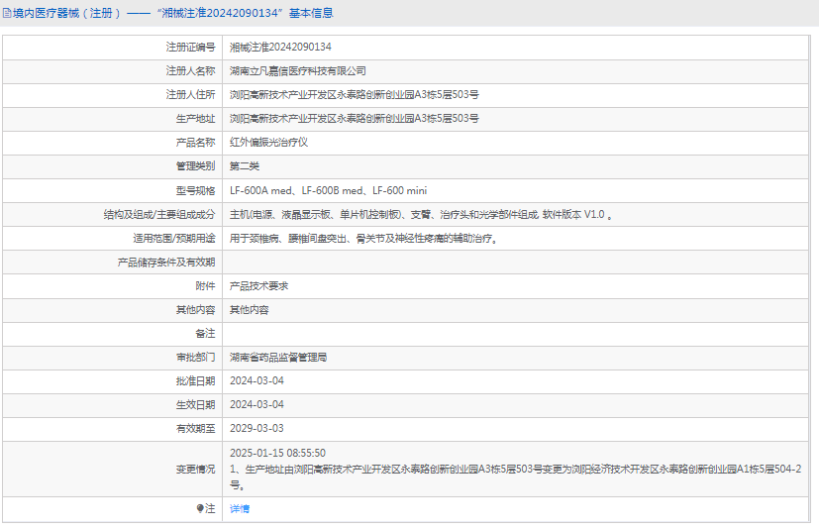This screenshot has height=529, width=819.
Task: Click the 结构及组成/主要组成成分 label
Action: pos(159,214)
